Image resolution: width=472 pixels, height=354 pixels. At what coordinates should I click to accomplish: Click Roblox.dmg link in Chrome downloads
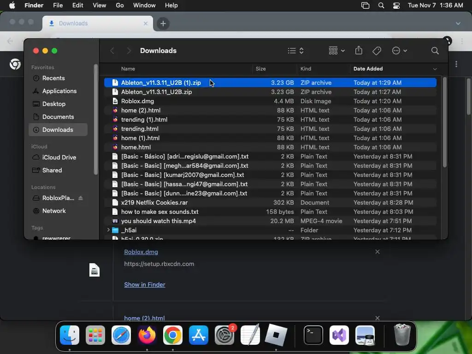(x=141, y=252)
